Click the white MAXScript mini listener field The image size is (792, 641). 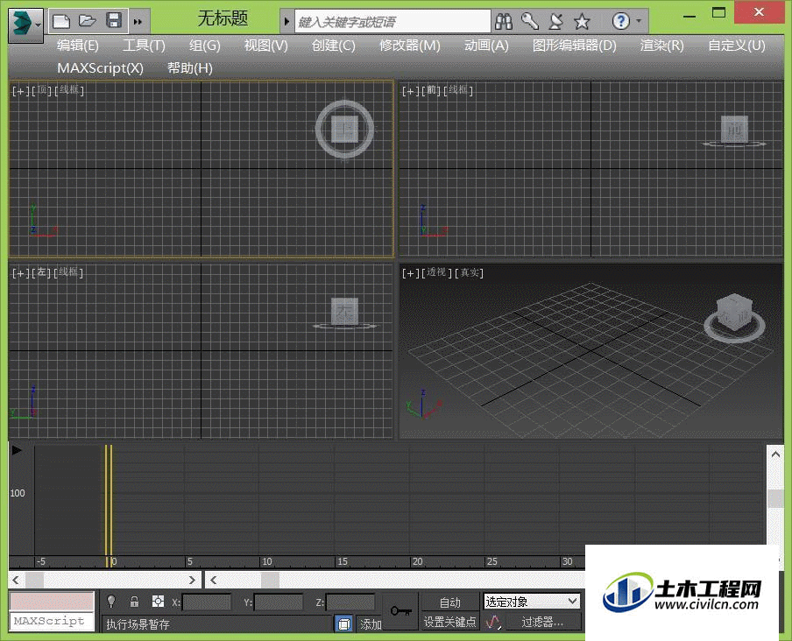[52, 622]
